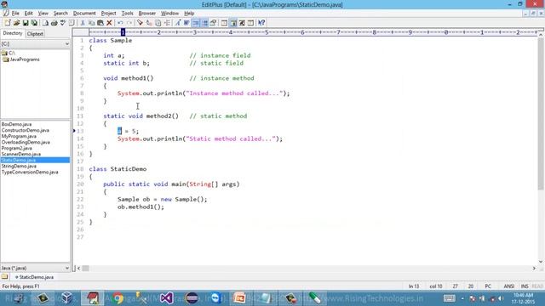Select StringDemo.java in the file list
Viewport: 545px width, 306px height.
coord(19,167)
